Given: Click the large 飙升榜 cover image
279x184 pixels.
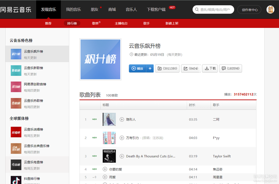Looking at the screenshot, I should click(x=100, y=59).
